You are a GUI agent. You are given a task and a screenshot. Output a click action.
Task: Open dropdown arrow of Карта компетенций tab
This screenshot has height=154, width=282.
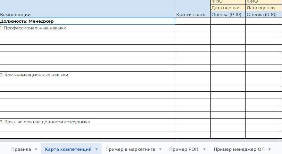pos(96,149)
